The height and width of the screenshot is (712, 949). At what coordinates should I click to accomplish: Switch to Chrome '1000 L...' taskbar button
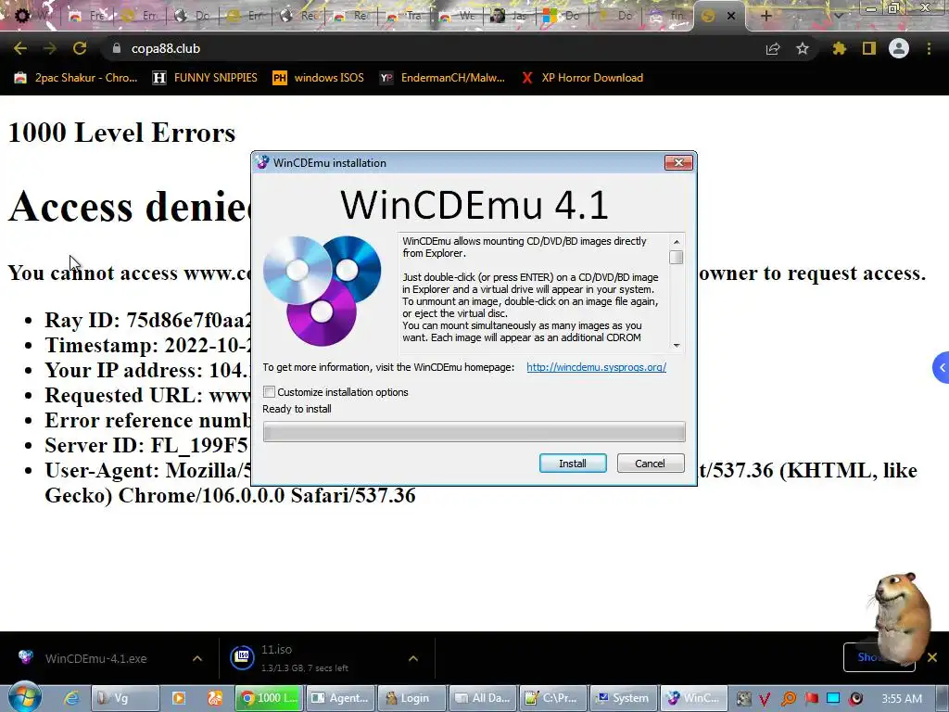tap(268, 698)
